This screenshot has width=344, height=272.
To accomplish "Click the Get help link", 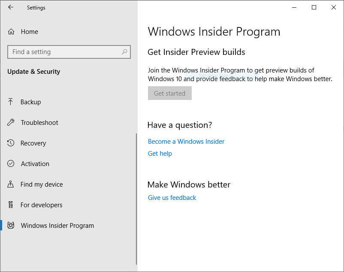I will point(160,154).
